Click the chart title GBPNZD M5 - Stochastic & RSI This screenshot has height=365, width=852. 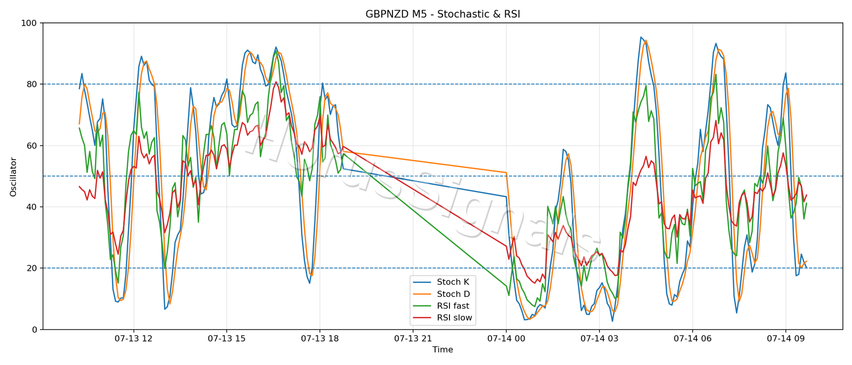(x=443, y=14)
